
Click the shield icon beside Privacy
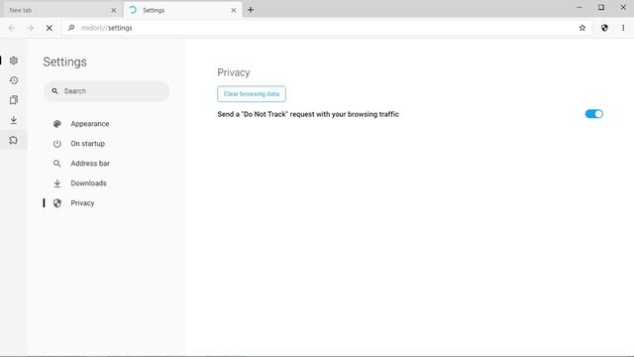[57, 203]
